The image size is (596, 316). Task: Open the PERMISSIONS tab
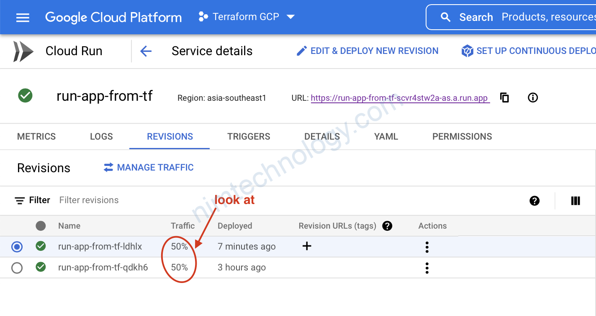[462, 137]
